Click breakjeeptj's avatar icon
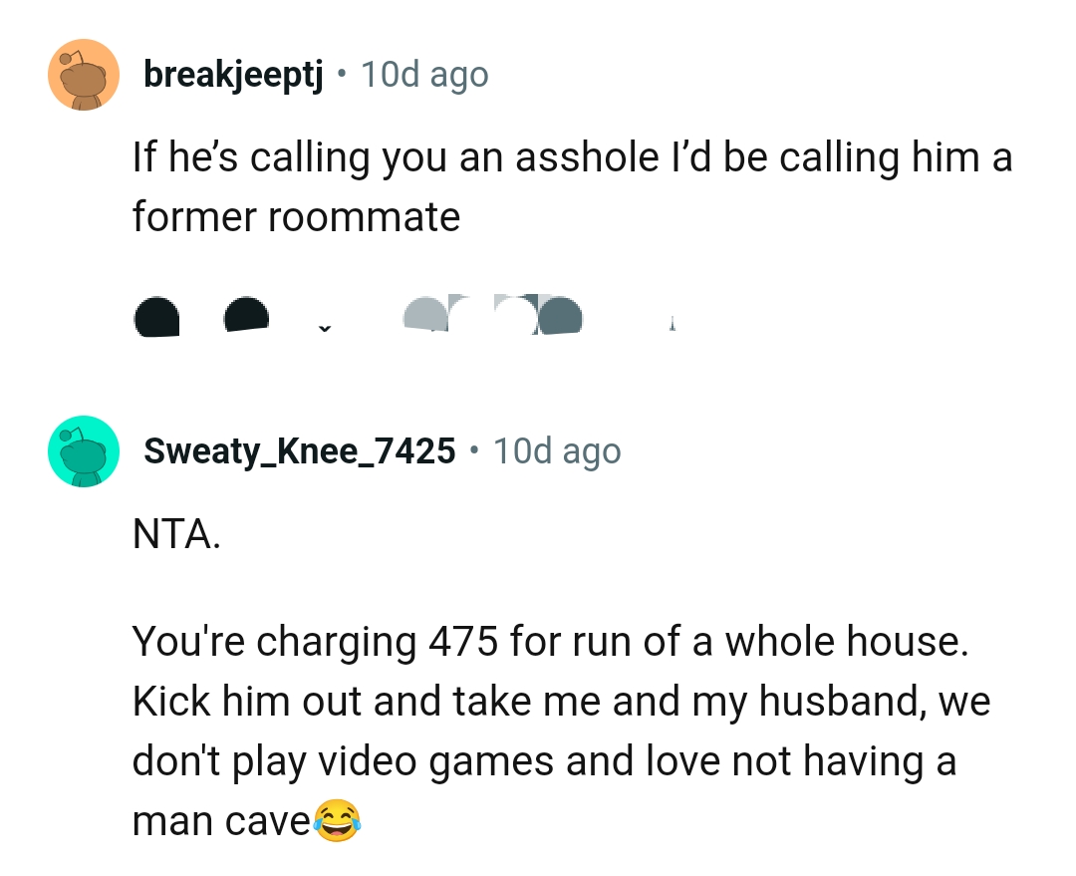Image resolution: width=1076 pixels, height=876 pixels. pyautogui.click(x=84, y=74)
